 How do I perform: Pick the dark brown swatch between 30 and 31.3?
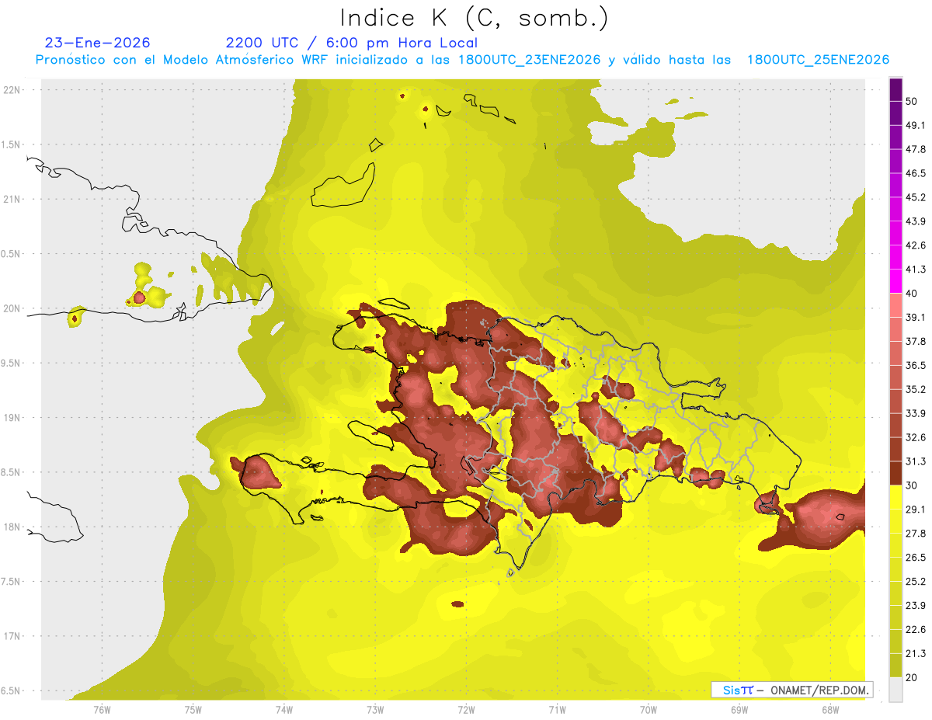click(x=895, y=473)
